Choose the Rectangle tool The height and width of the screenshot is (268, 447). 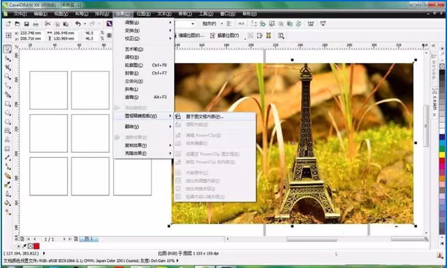[x=8, y=104]
